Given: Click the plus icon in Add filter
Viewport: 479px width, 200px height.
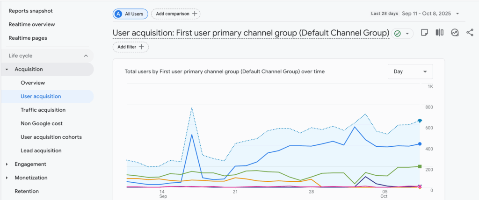Looking at the screenshot, I should pyautogui.click(x=141, y=47).
